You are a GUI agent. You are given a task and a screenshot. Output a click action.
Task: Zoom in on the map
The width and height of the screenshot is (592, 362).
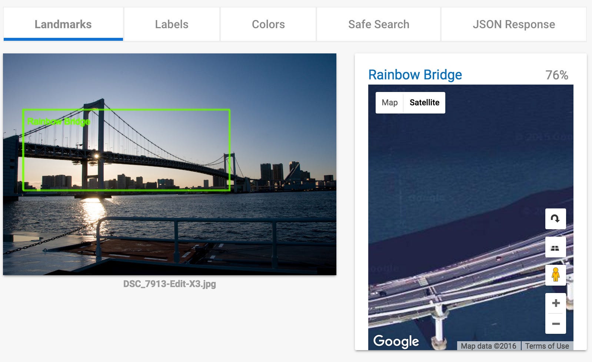[556, 303]
